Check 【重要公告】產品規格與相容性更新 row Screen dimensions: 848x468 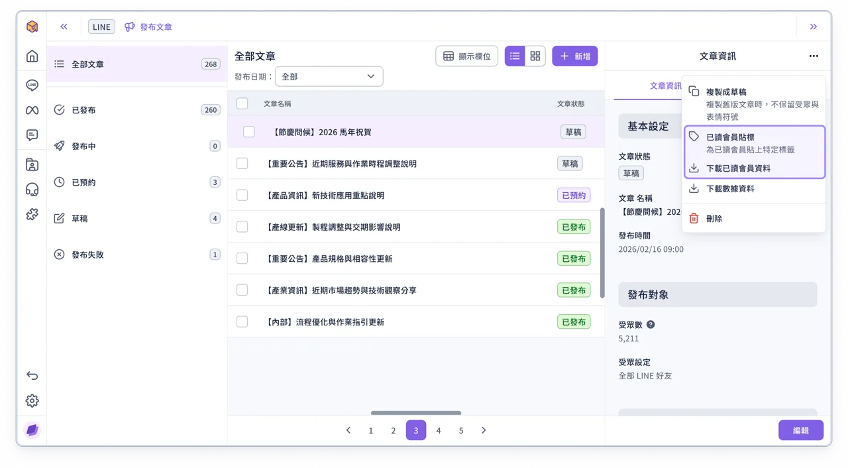242,259
